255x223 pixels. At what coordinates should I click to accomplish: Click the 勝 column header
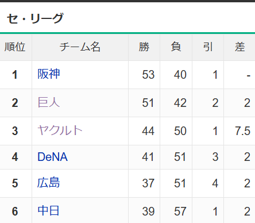point(144,47)
